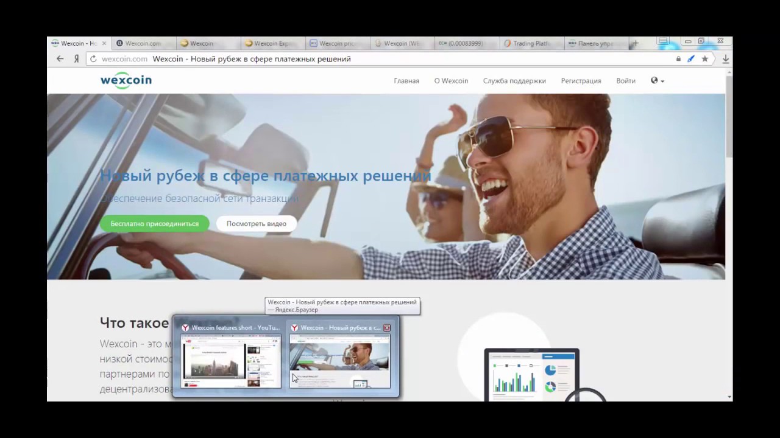Viewport: 780px width, 438px height.
Task: Open the browser menu icon near window controls
Action: pyautogui.click(x=663, y=41)
